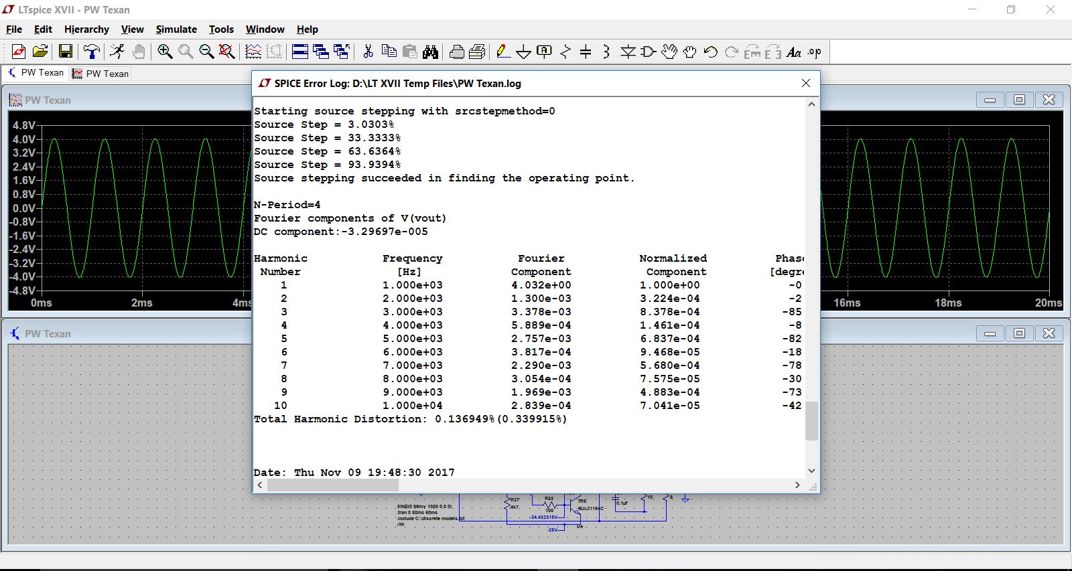Viewport: 1072px width, 571px height.
Task: Open the File menu
Action: (14, 29)
